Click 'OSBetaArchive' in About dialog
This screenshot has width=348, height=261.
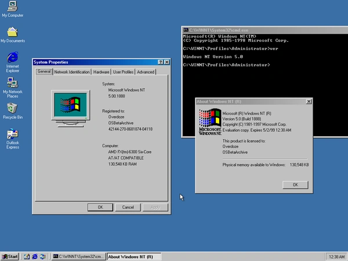point(235,152)
